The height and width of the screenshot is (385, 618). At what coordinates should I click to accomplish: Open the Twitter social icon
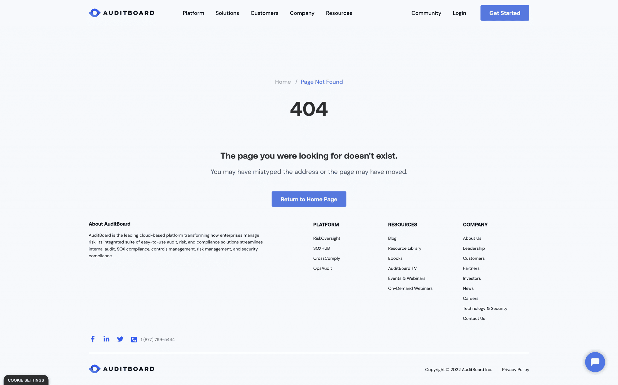click(x=120, y=339)
